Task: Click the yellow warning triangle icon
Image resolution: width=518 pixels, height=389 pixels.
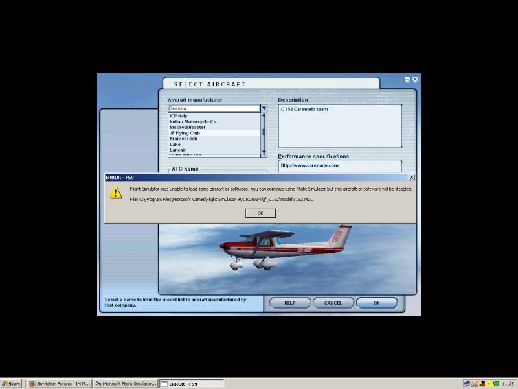Action: (x=116, y=193)
